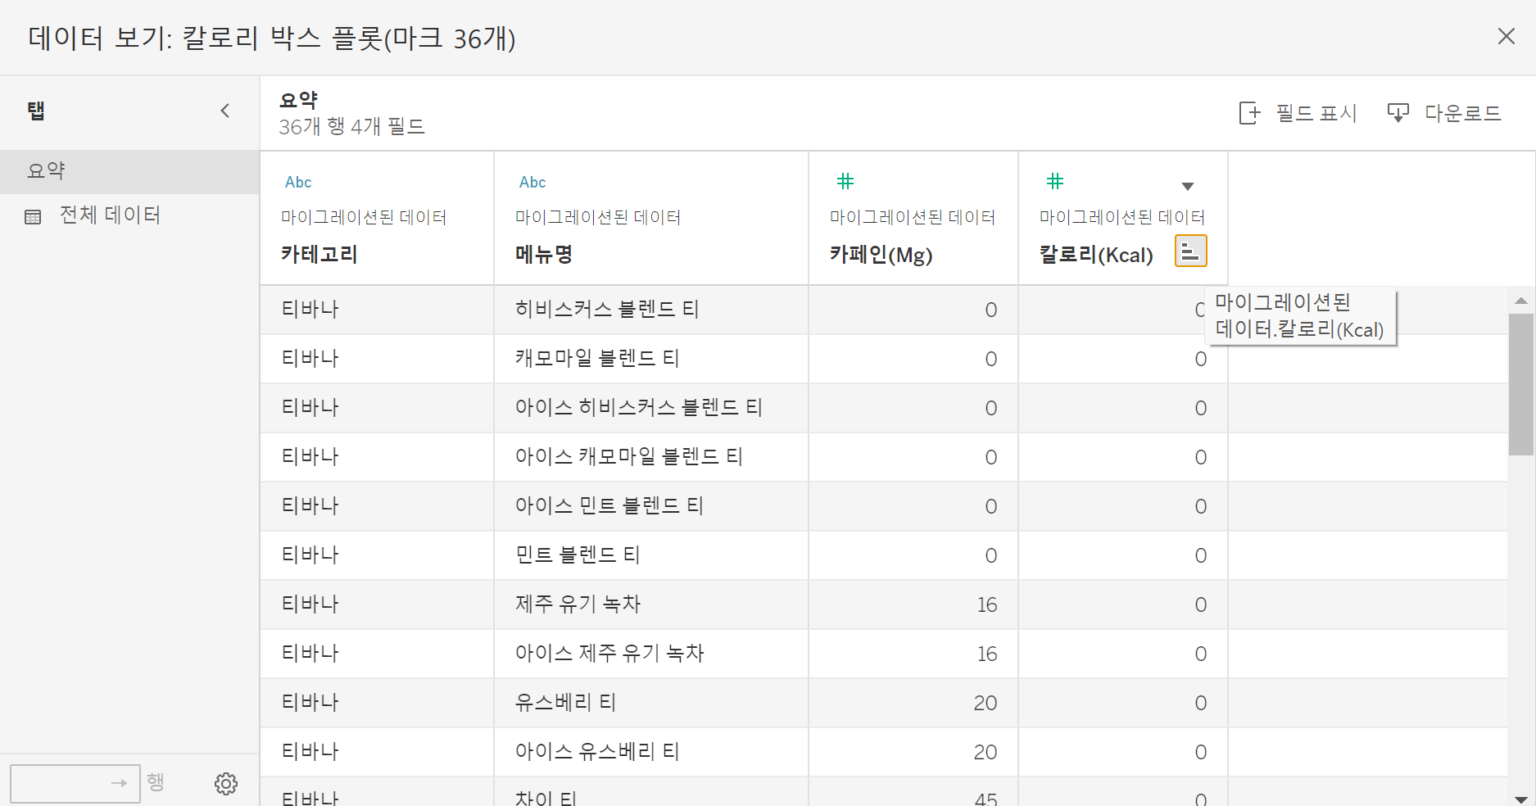Select the 아이스 유스베리 티 cell
Image resolution: width=1536 pixels, height=806 pixels.
click(651, 752)
